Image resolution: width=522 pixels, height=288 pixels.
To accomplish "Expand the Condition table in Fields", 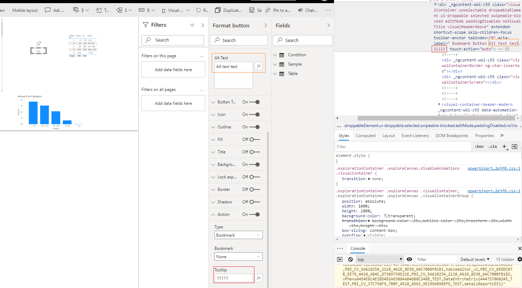I will pos(275,55).
